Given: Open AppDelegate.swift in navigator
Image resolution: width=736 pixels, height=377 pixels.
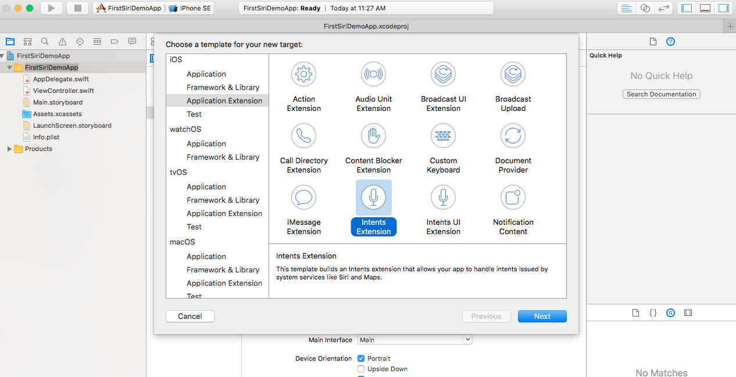Looking at the screenshot, I should [x=61, y=79].
